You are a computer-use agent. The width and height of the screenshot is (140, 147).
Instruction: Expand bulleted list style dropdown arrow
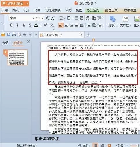click(64, 18)
